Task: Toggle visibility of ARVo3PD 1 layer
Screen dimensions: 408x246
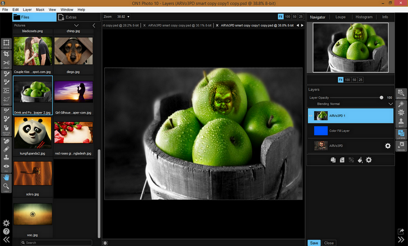Action: point(311,116)
